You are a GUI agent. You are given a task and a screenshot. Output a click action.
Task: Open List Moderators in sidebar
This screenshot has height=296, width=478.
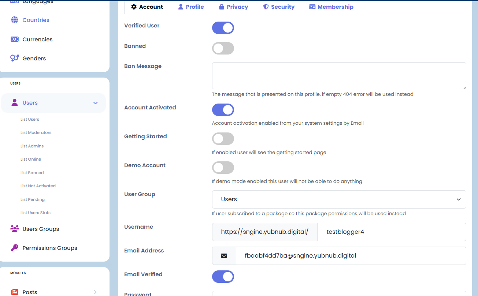coord(36,132)
